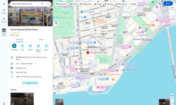Click the K11 MUSEA marker
The height and width of the screenshot is (105, 176).
107,79
